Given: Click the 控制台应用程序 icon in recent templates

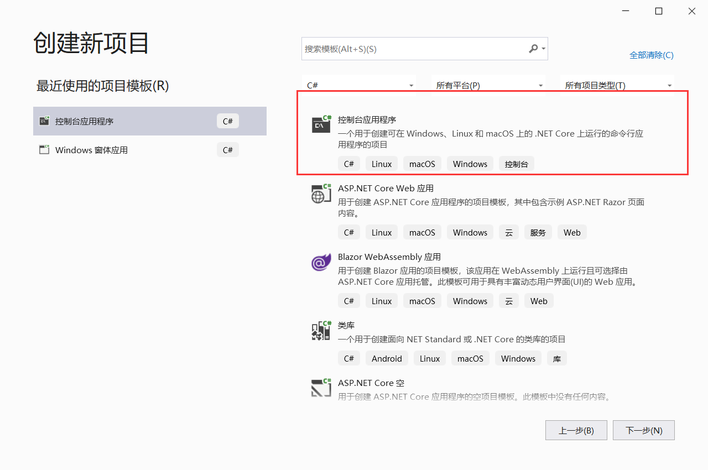Looking at the screenshot, I should [44, 121].
